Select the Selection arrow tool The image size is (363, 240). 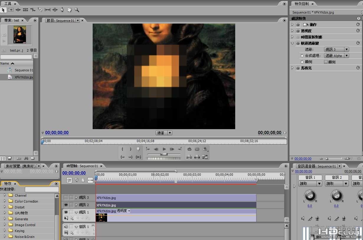tap(4, 10)
